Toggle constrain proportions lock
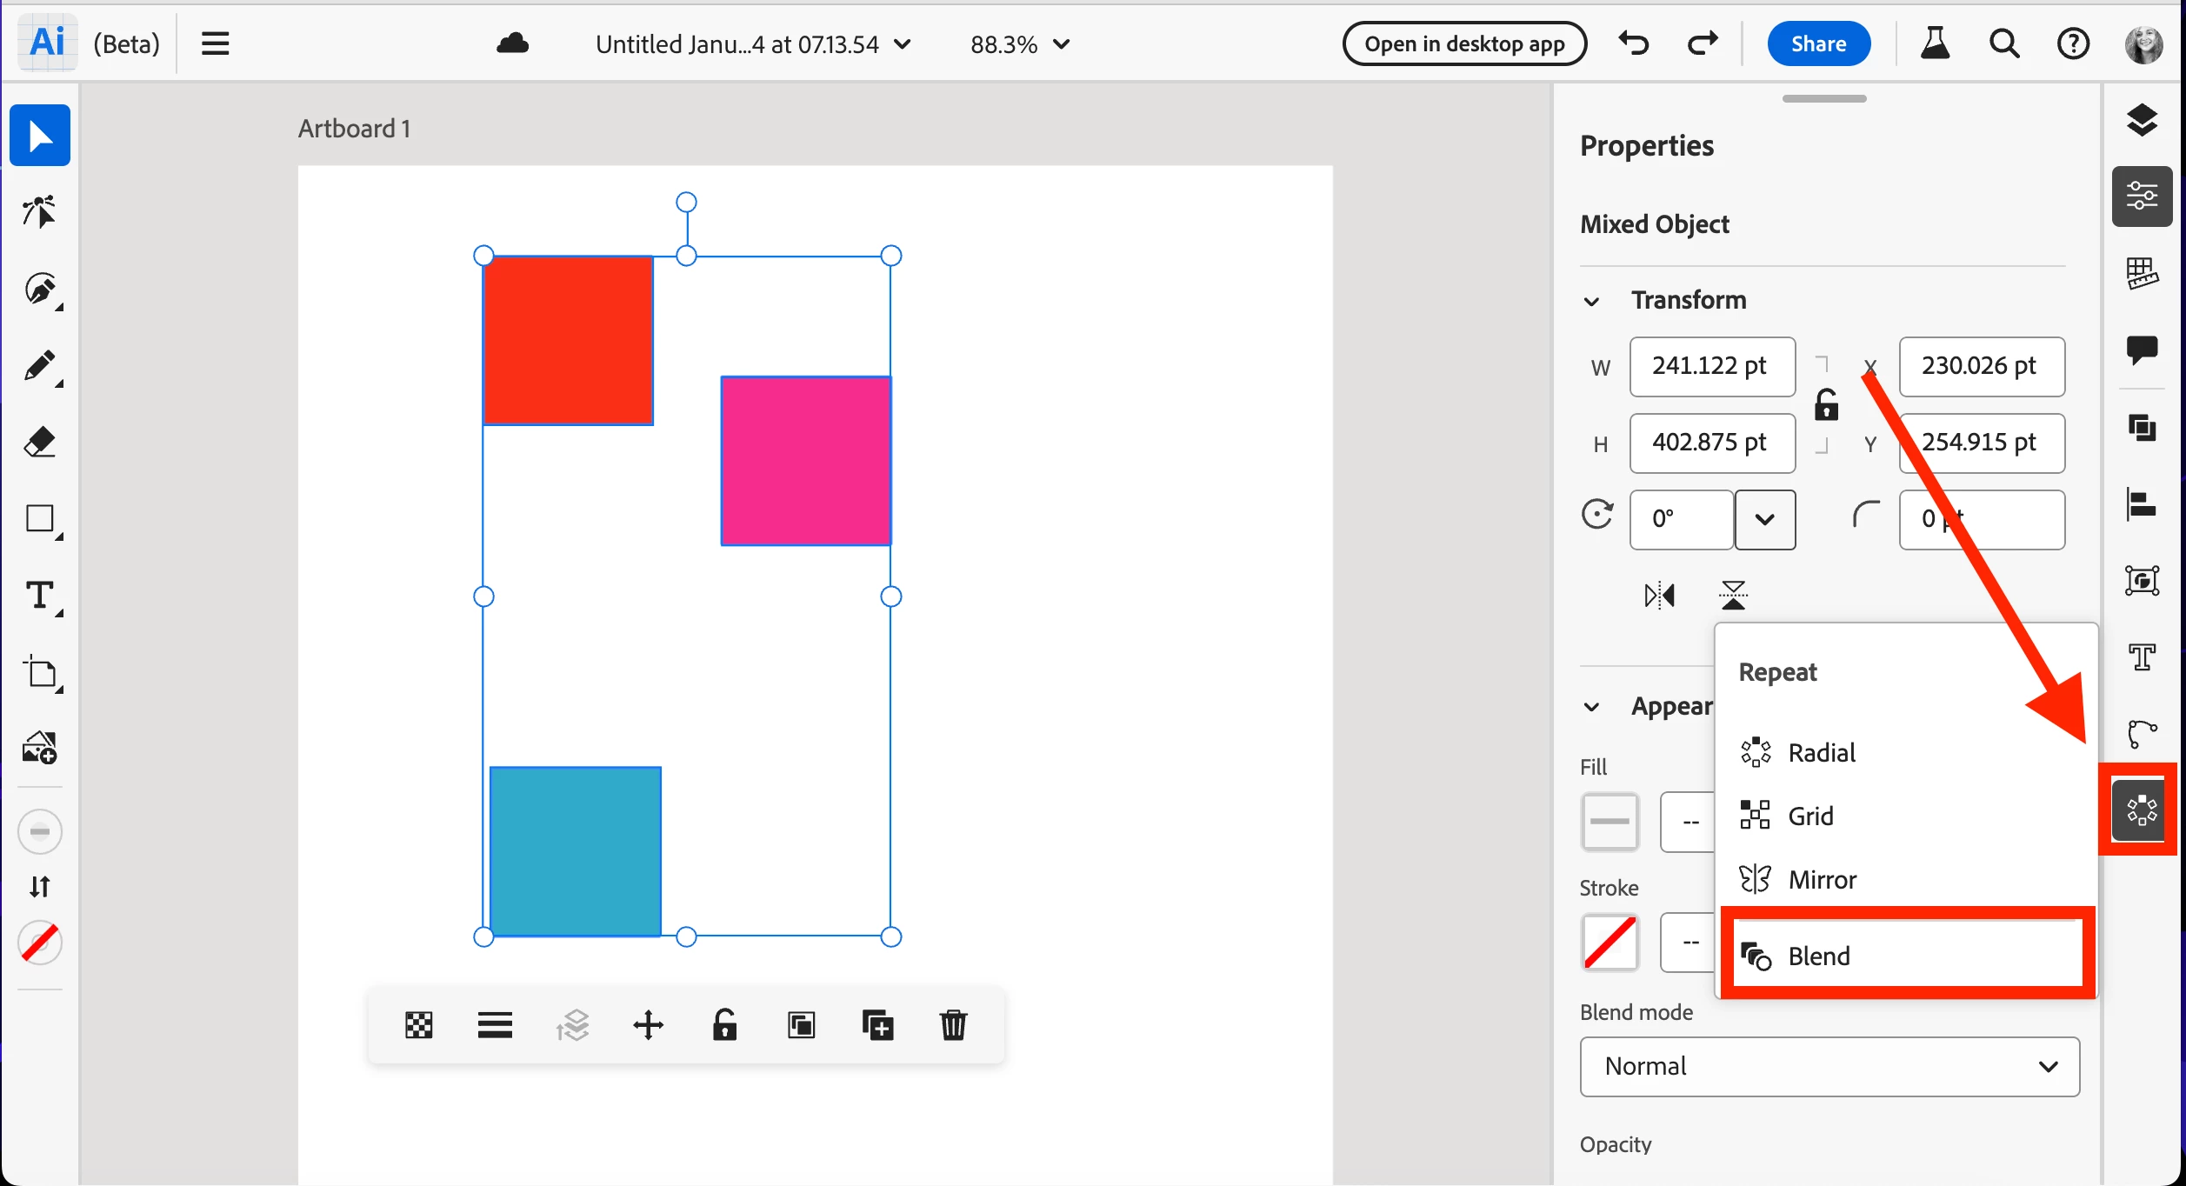 click(1826, 405)
